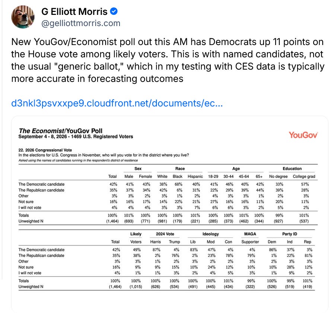Click the 2024 Vote column group header

pyautogui.click(x=165, y=234)
